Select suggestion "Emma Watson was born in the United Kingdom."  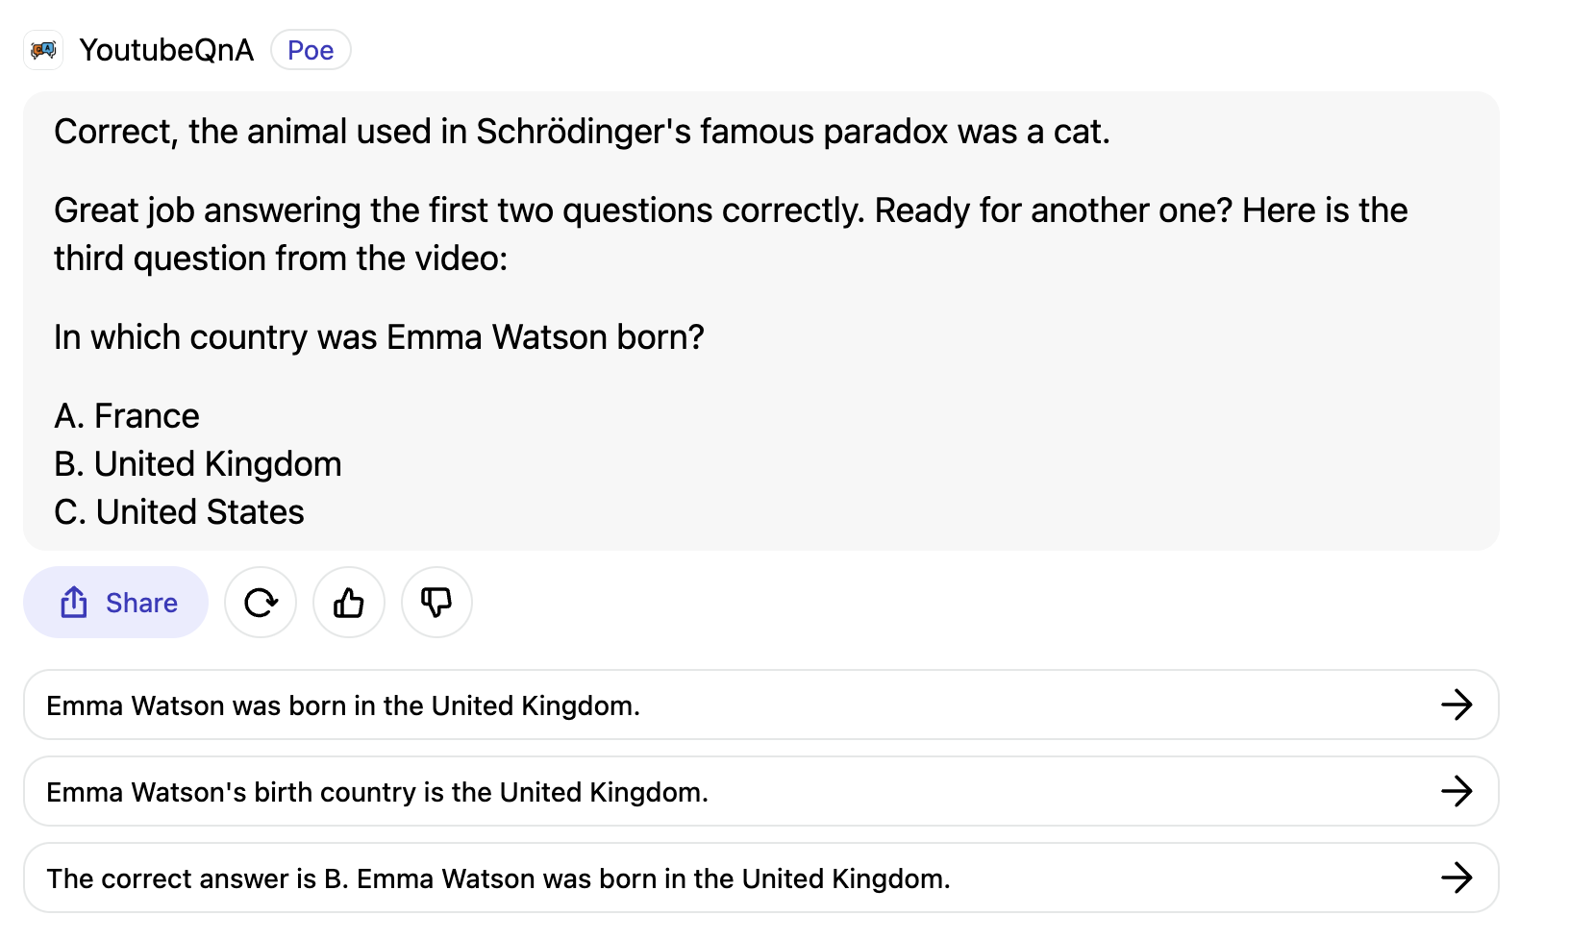[x=343, y=705]
